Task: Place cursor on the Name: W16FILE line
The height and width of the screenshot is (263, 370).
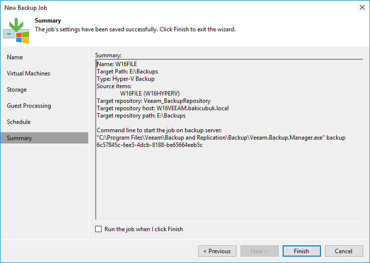Action: click(x=117, y=64)
